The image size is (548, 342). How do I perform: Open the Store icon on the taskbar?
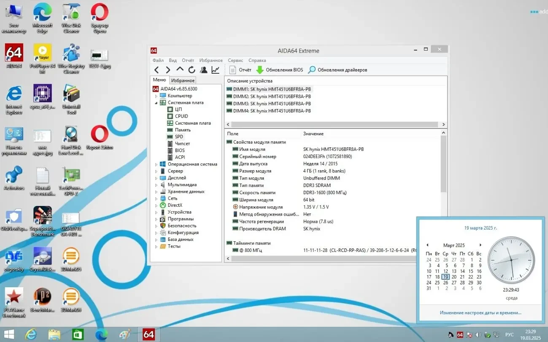pos(78,334)
